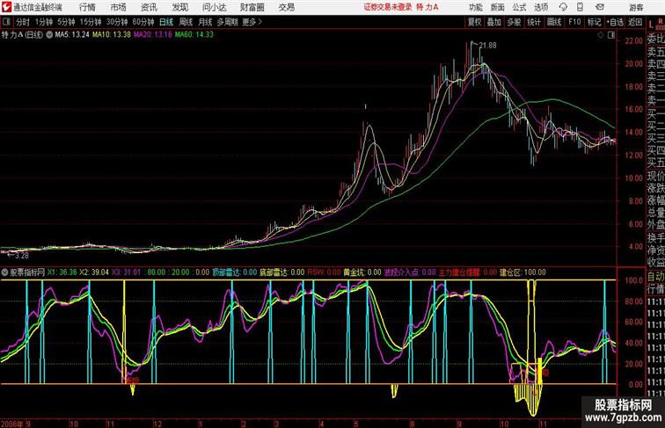
Task: Click the +自选 add to watchlist button
Action: click(615, 22)
